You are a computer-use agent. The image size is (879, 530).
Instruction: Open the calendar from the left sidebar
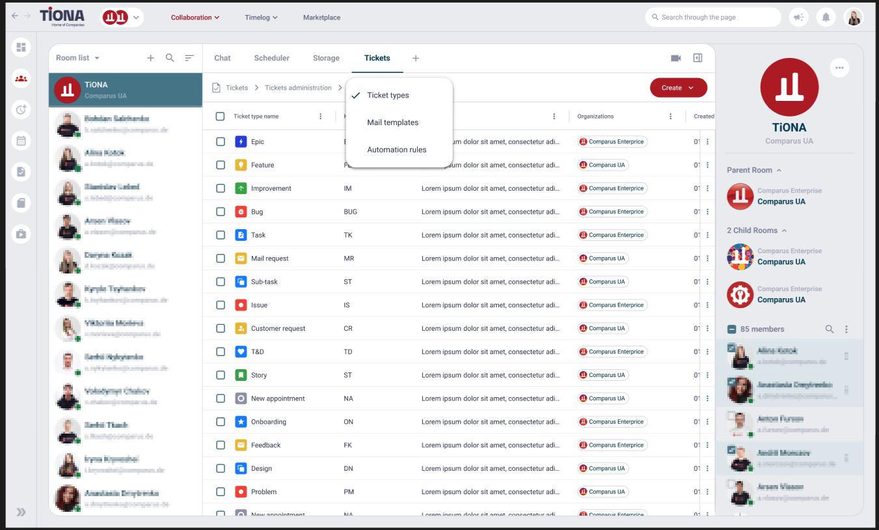click(21, 141)
